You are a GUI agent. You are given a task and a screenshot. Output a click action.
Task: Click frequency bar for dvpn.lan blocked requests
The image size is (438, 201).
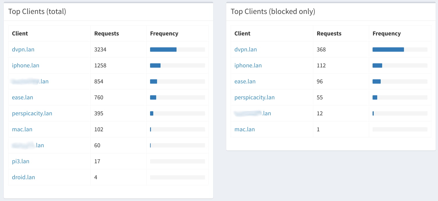pos(400,50)
